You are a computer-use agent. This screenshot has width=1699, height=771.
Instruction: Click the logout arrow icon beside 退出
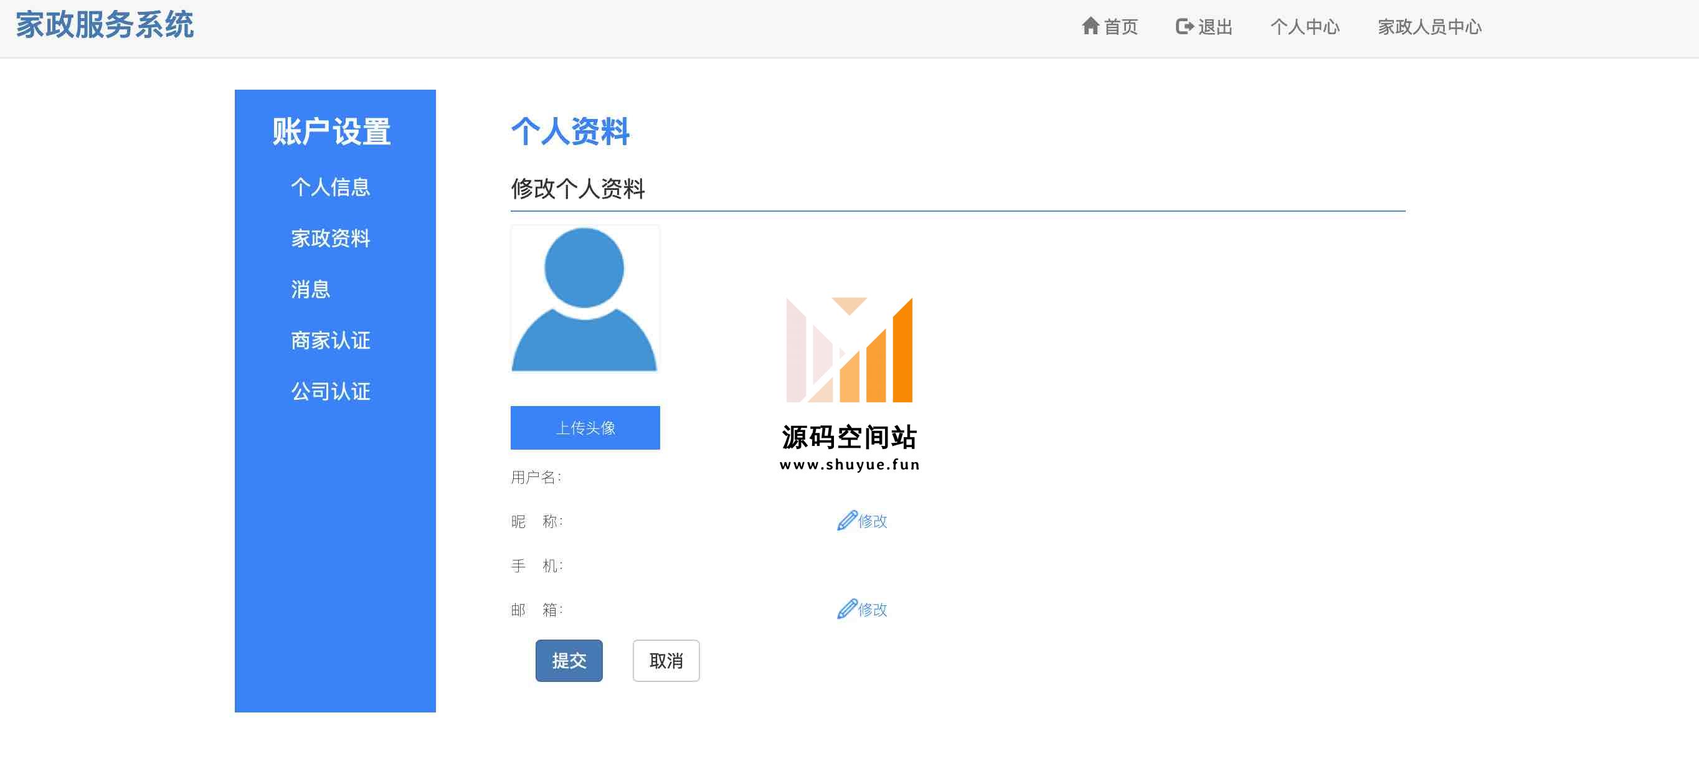click(x=1185, y=26)
